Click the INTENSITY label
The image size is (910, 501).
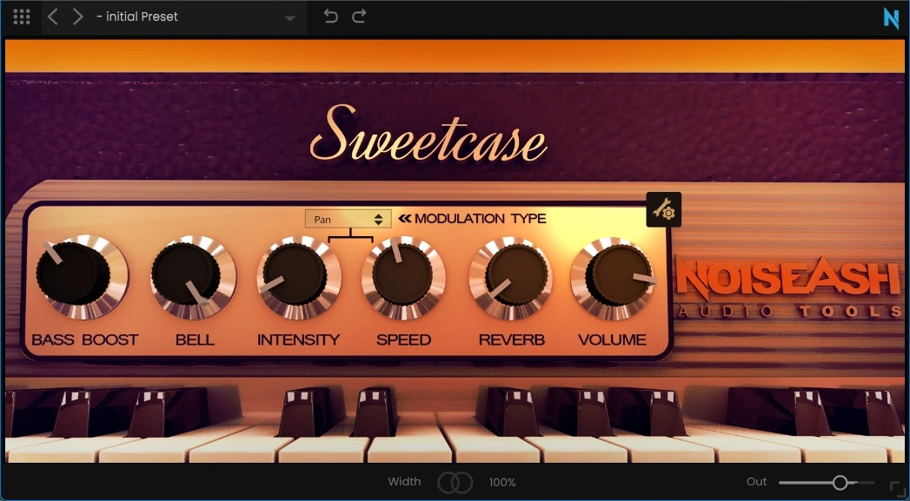pyautogui.click(x=299, y=339)
